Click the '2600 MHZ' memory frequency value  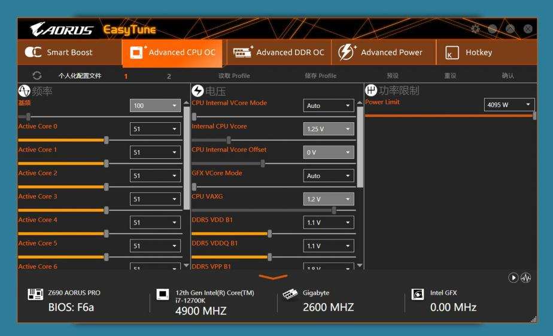(329, 307)
